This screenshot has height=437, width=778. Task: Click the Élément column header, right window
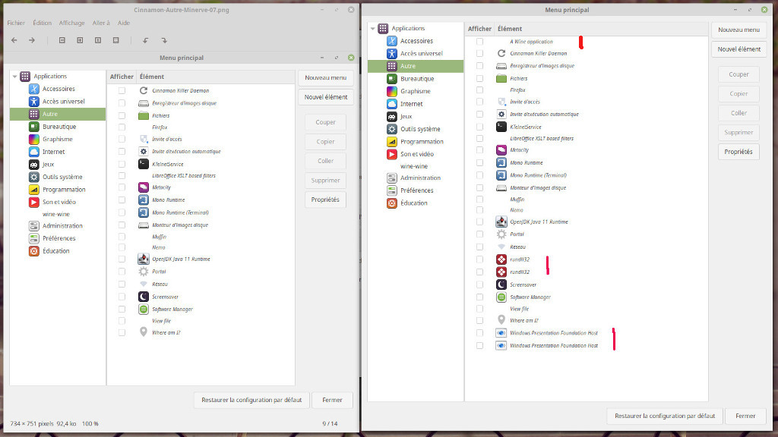tap(510, 29)
